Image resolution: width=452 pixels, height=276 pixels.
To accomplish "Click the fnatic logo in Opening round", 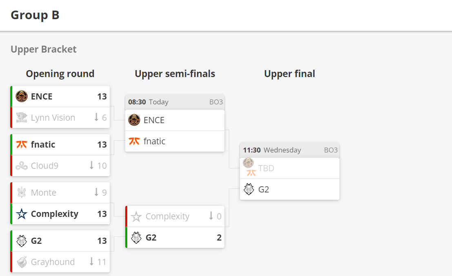I will pos(22,144).
